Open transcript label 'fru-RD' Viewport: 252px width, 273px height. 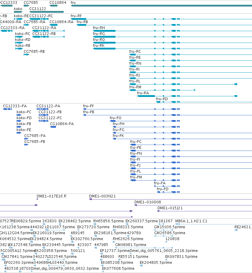tap(162, 99)
